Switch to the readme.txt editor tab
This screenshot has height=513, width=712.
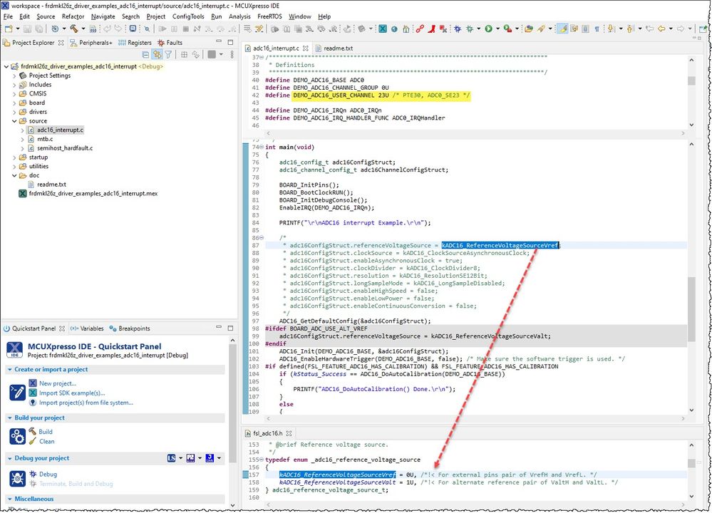(334, 48)
